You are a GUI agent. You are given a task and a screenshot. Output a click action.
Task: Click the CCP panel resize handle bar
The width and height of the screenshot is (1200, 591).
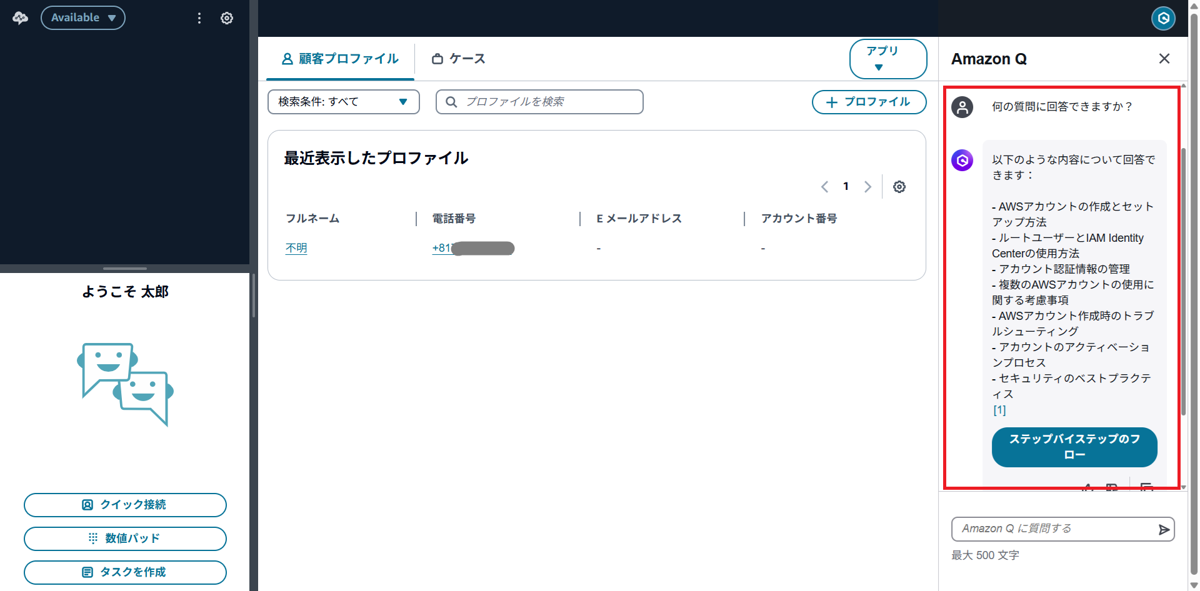(x=125, y=269)
